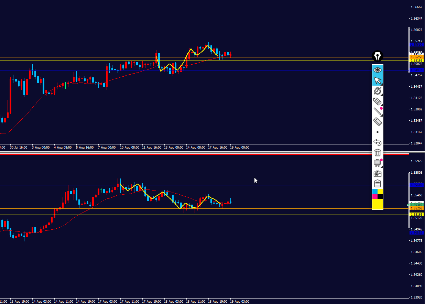The height and width of the screenshot is (304, 425).
Task: Click the 1.35975 price on lower axis
Action: 417,161
